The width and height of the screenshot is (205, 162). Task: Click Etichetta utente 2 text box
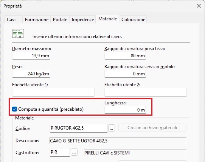(146, 92)
